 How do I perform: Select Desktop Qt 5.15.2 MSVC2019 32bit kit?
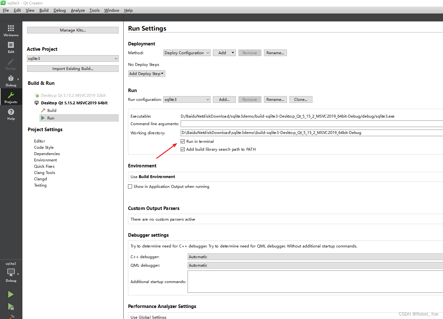73,95
